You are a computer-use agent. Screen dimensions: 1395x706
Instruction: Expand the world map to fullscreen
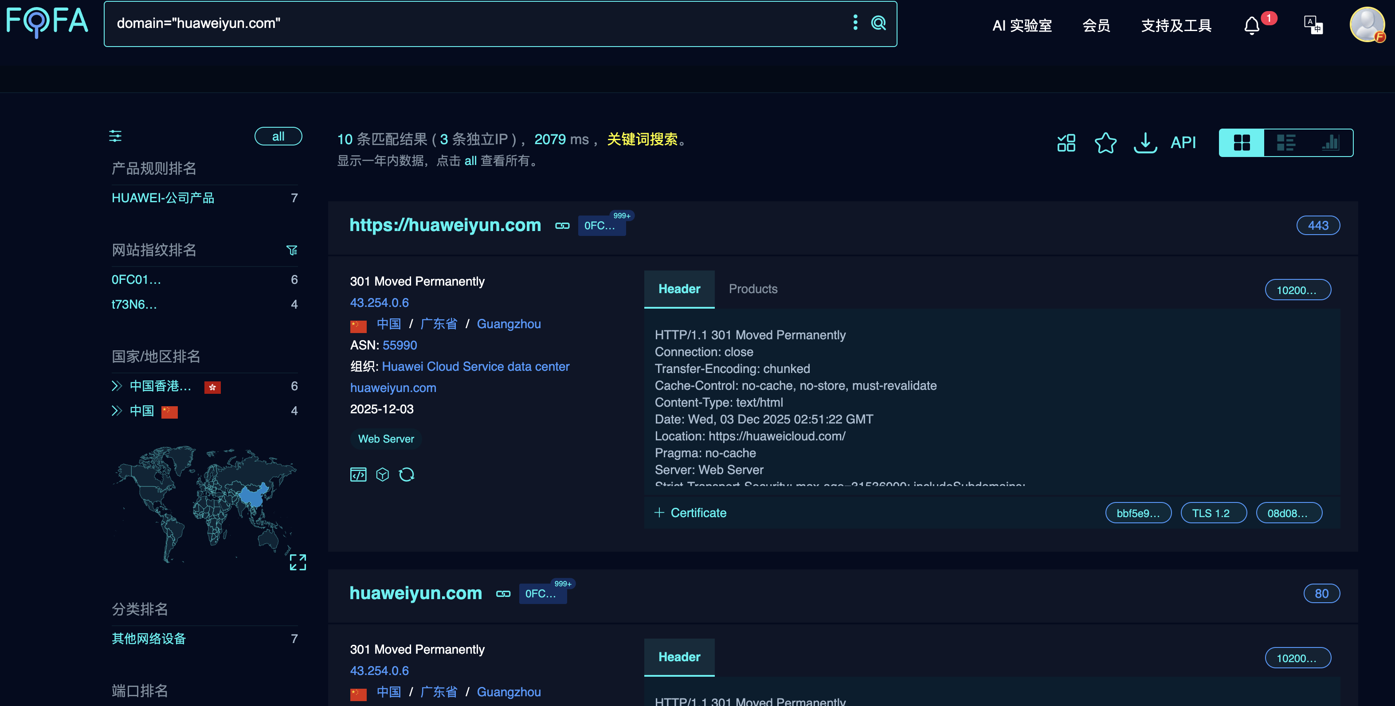[297, 562]
